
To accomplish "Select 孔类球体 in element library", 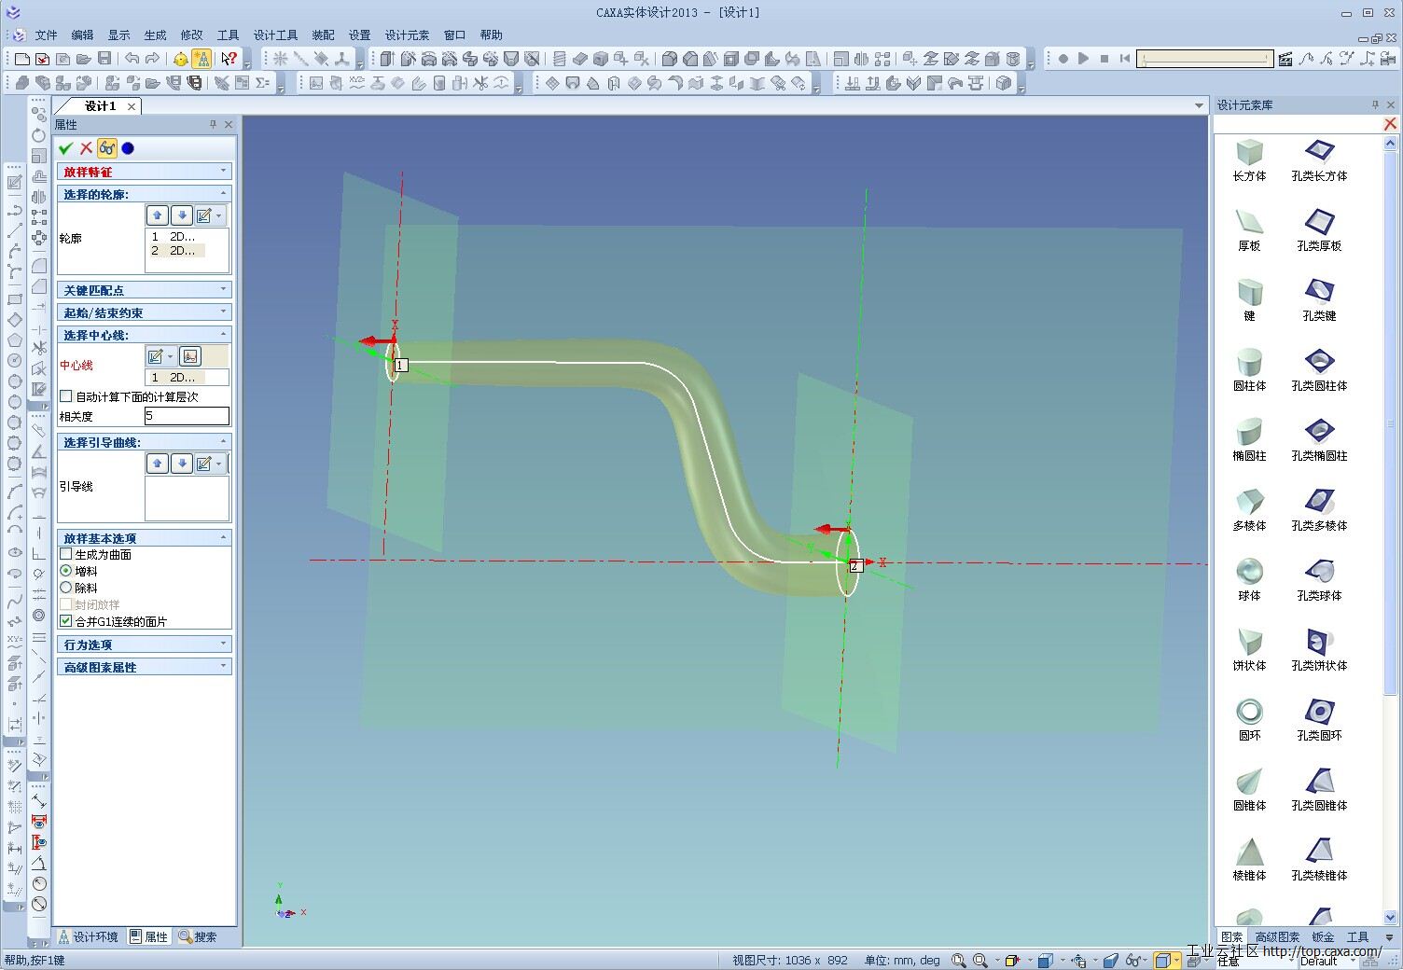I will click(1319, 579).
